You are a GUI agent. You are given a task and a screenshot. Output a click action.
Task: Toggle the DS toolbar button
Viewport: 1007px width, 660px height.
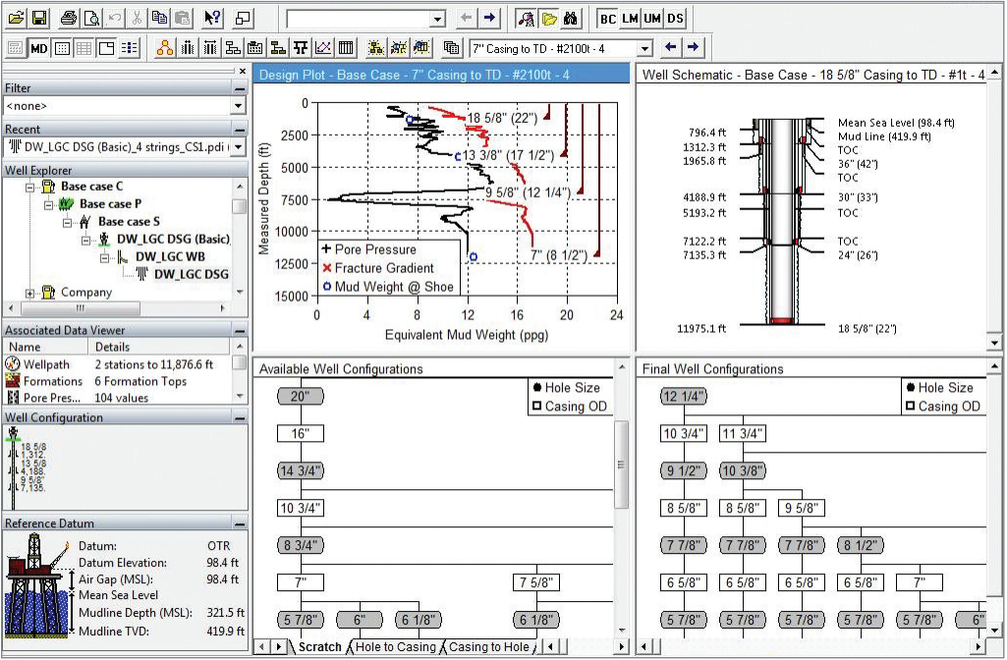(675, 18)
